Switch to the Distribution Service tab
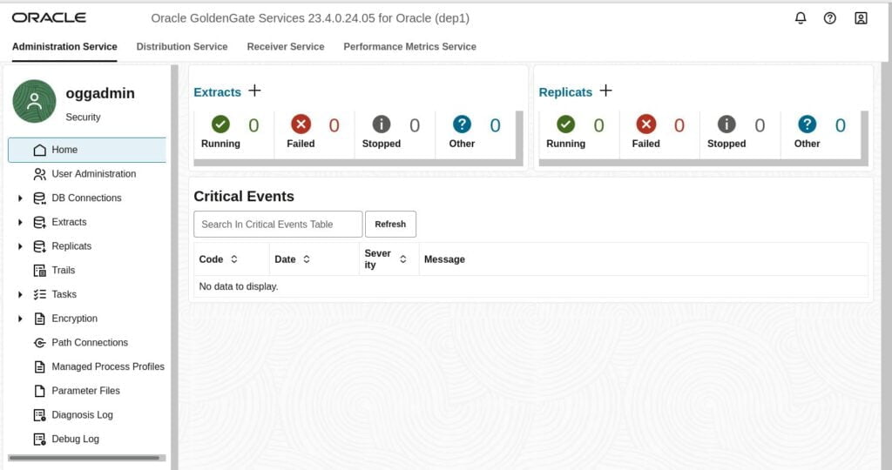 pyautogui.click(x=182, y=47)
